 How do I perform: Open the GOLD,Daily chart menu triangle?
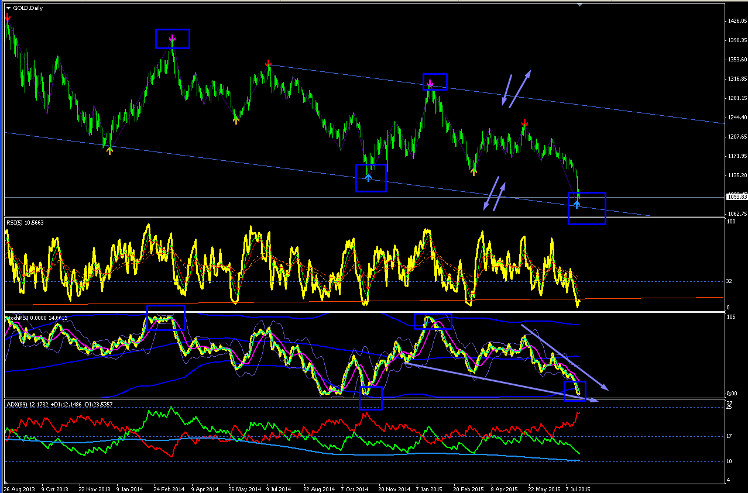click(8, 8)
